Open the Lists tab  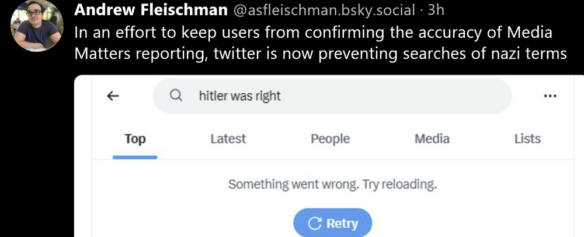[527, 139]
